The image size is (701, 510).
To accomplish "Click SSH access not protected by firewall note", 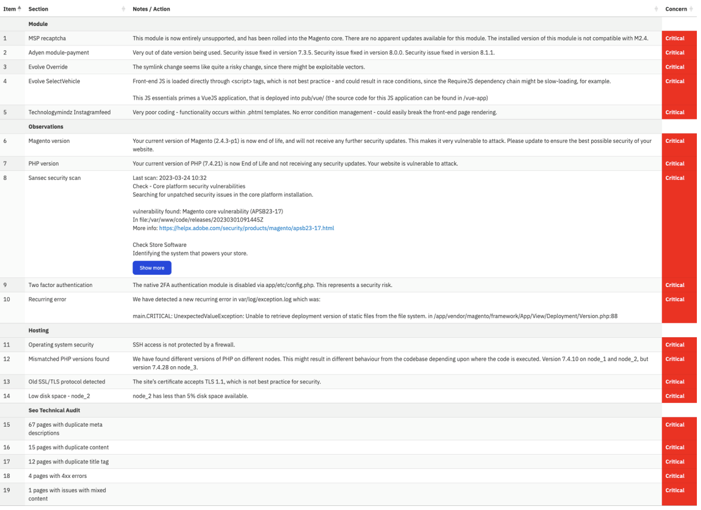I will pyautogui.click(x=183, y=345).
